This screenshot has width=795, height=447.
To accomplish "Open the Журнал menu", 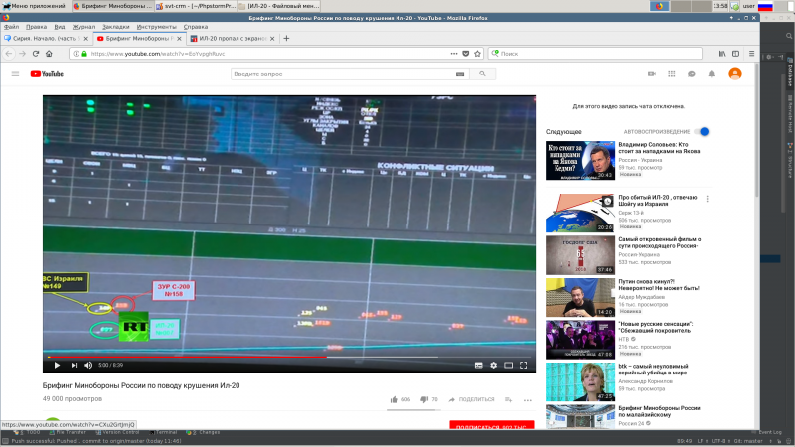I will 83,27.
